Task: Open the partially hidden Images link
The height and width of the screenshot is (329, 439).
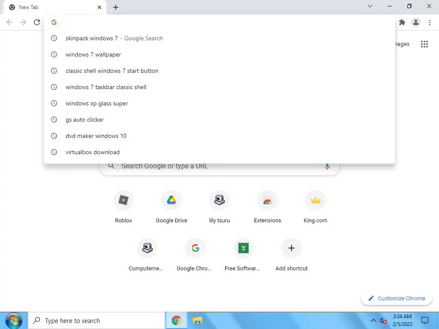Action: (x=402, y=44)
